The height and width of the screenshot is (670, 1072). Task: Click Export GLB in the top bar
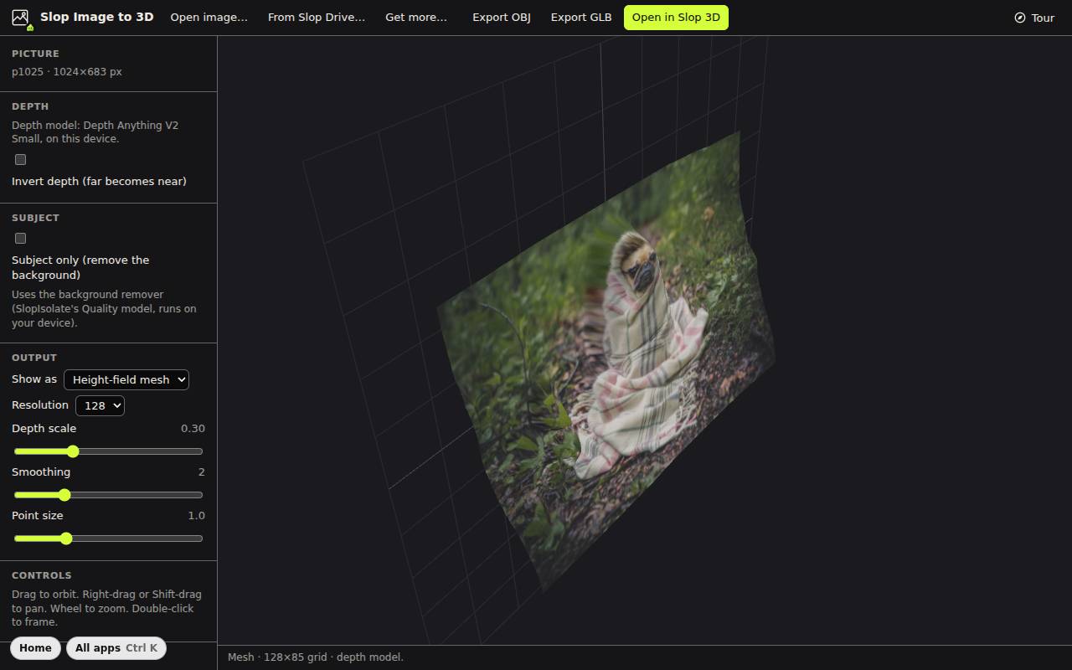pos(581,18)
